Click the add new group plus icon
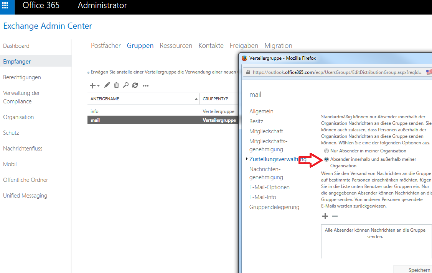Image resolution: width=432 pixels, height=273 pixels. click(x=92, y=85)
